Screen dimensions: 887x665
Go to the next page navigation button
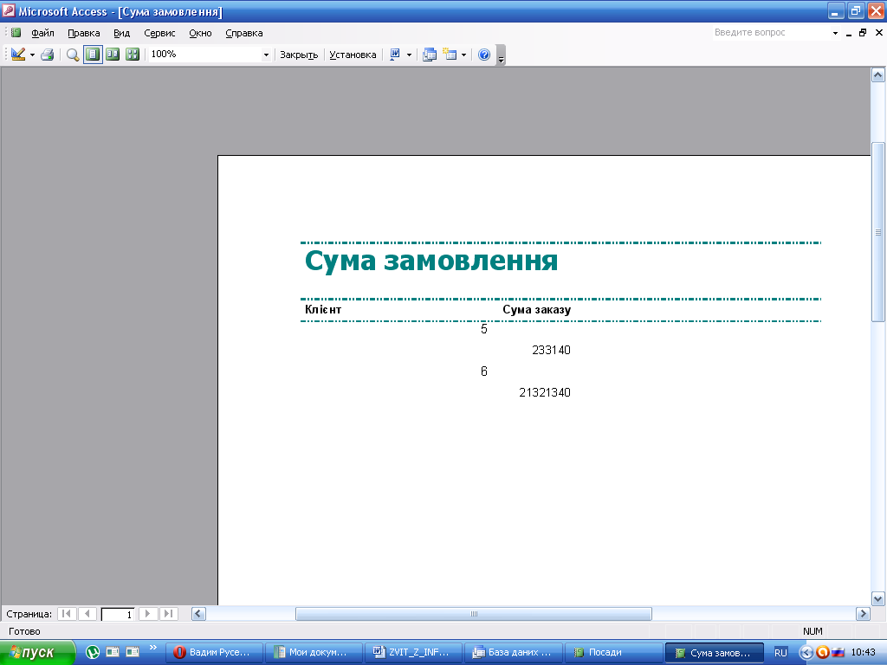pyautogui.click(x=147, y=614)
